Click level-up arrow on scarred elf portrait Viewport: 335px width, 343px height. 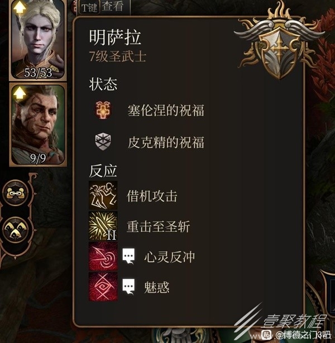point(20,93)
